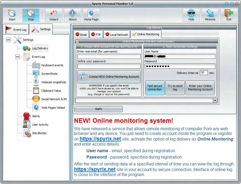The width and height of the screenshot is (241, 184).
Task: Switch to the Event Log tab
Action: (16, 29)
